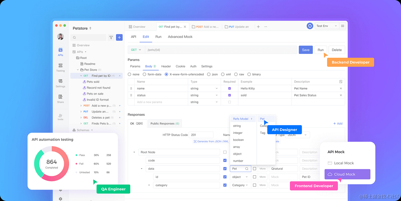This screenshot has width=401, height=201.
Task: Open the APIs section in the sidebar
Action: point(60,51)
